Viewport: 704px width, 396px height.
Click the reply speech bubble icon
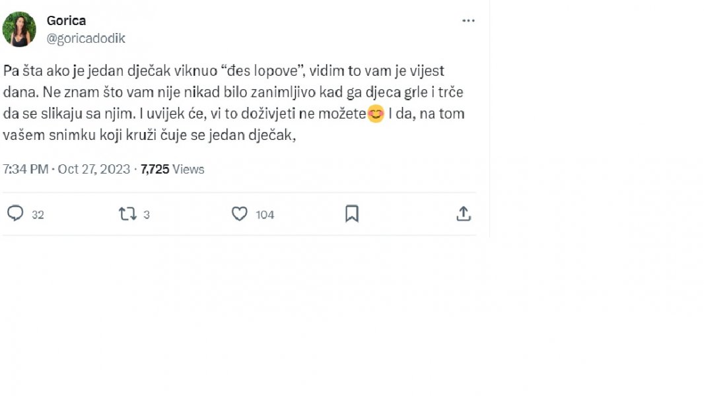[x=15, y=214]
